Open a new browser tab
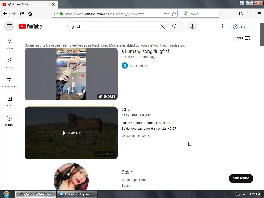The height and width of the screenshot is (198, 264). (x=62, y=4)
